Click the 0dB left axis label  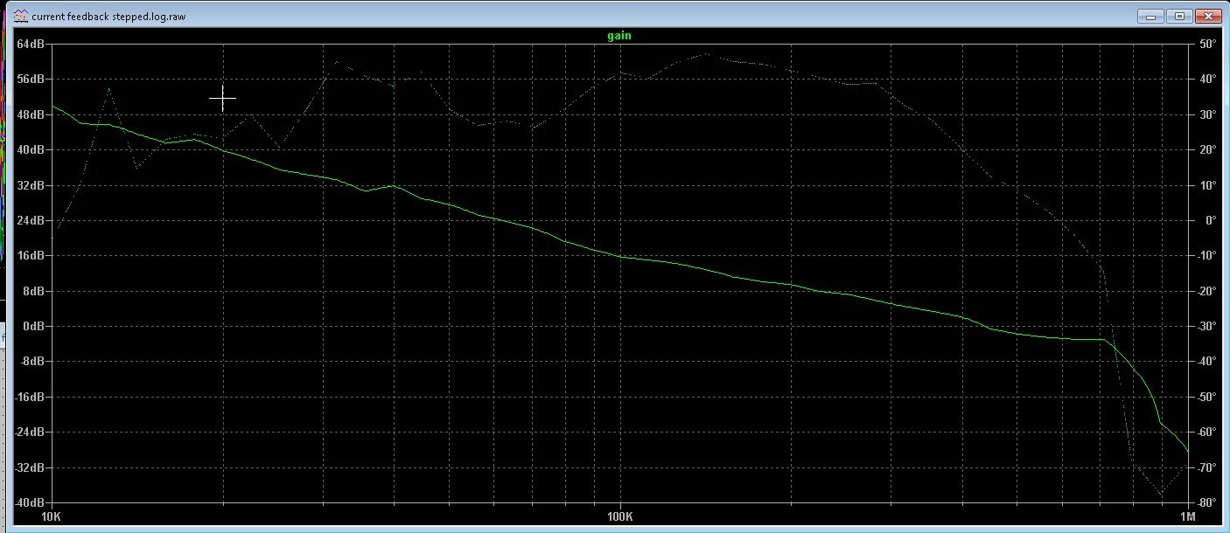tap(33, 327)
